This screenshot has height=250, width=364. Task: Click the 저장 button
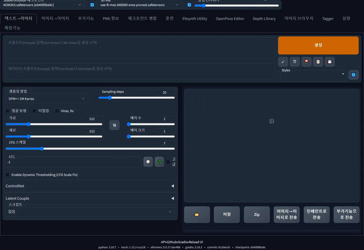coord(227,215)
